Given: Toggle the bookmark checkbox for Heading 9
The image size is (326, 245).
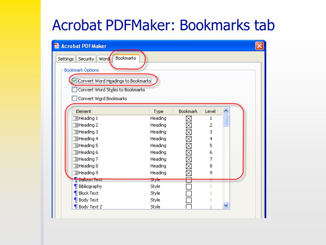Looking at the screenshot, I should pos(188,173).
